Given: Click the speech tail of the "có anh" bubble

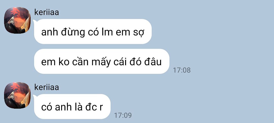Looking at the screenshot, I should point(35,96).
